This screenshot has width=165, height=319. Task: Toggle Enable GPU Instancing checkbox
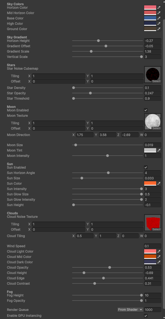[x=146, y=316]
